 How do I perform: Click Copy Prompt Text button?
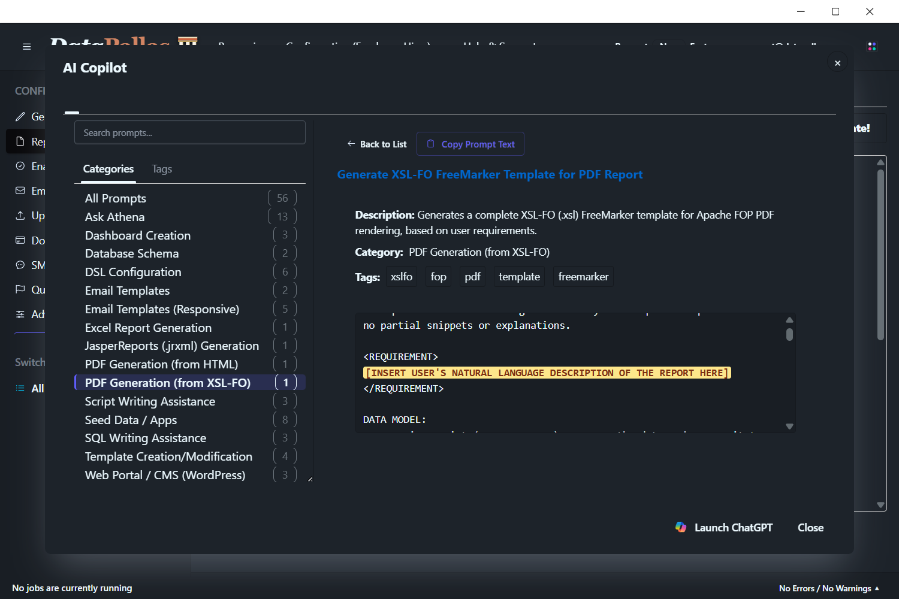click(470, 144)
